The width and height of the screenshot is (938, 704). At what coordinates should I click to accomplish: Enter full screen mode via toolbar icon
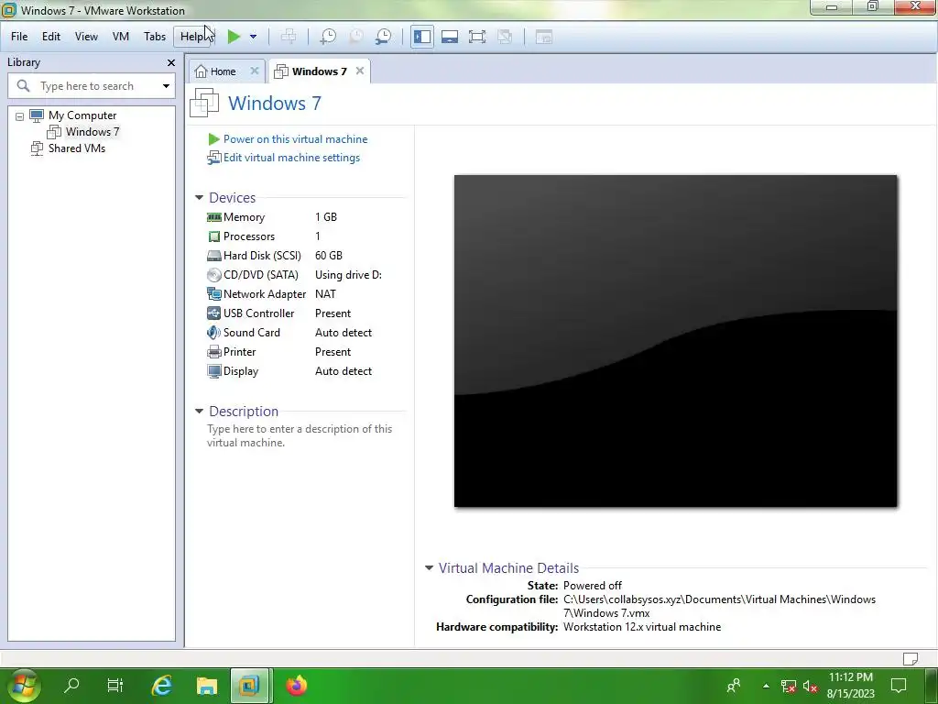476,37
